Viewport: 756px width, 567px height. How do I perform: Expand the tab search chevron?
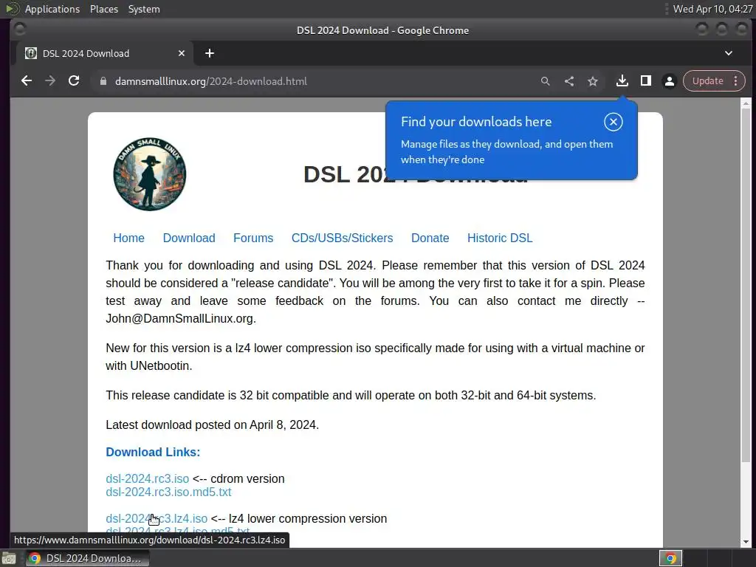[729, 53]
